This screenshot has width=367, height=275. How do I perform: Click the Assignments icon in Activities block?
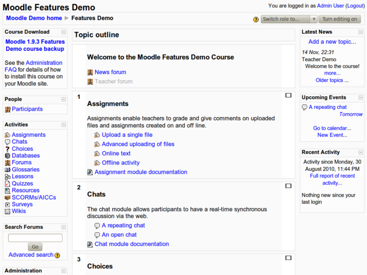[x=8, y=135]
